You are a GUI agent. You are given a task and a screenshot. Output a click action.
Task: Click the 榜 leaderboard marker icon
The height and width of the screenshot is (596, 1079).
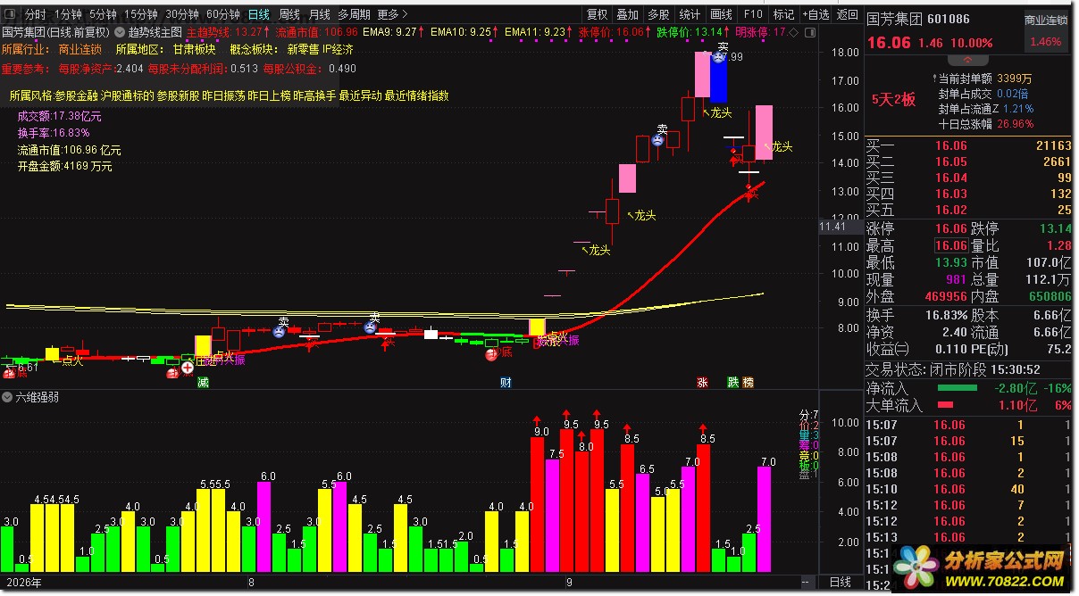tap(748, 382)
